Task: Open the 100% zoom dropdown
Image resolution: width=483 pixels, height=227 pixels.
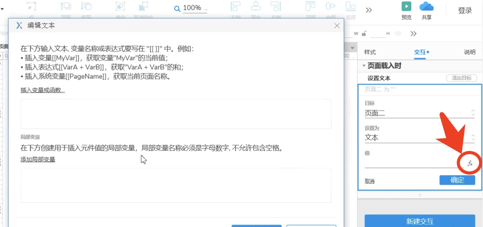Action: (x=206, y=9)
